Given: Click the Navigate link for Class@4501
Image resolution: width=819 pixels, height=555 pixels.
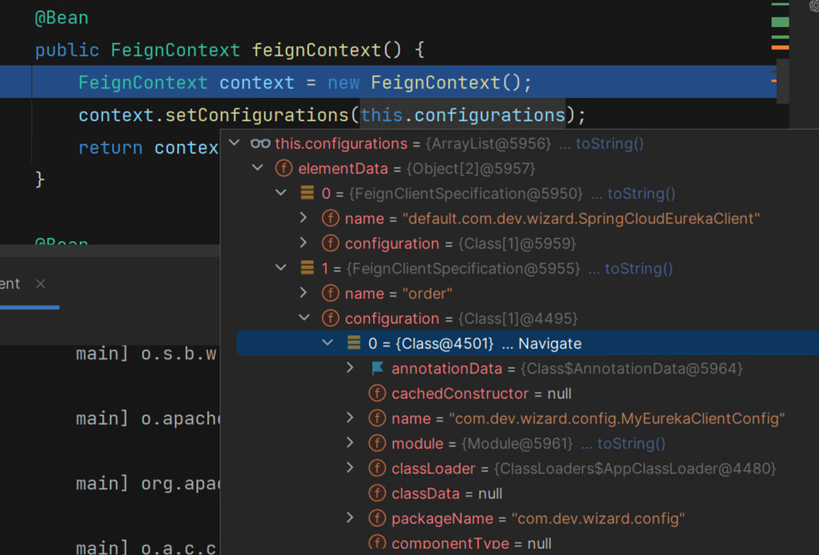Looking at the screenshot, I should click(x=550, y=343).
